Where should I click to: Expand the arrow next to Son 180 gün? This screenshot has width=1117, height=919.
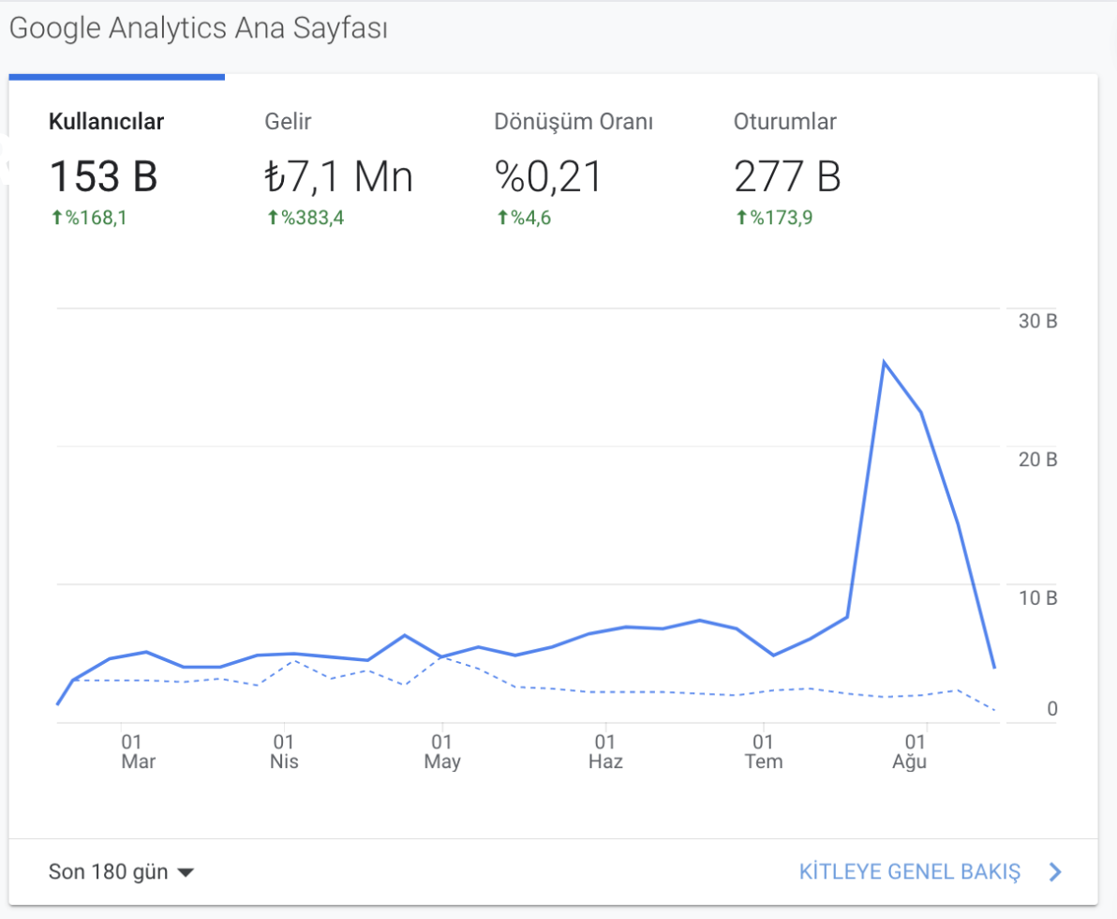click(186, 873)
